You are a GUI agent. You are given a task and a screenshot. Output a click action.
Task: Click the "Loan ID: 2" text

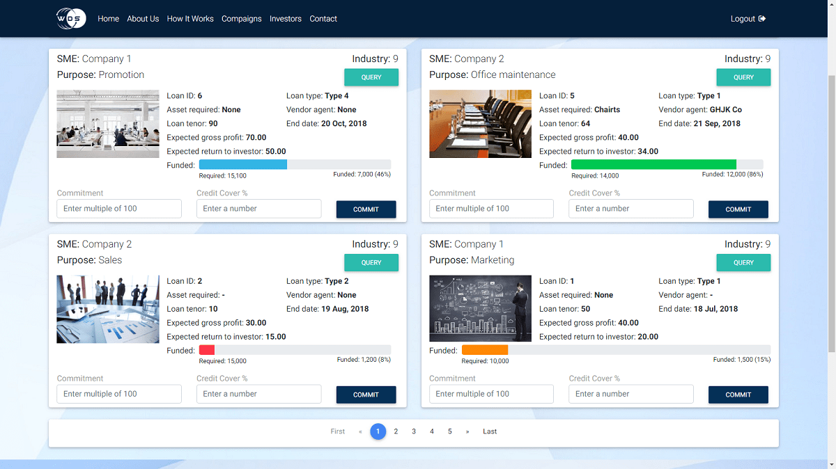click(x=185, y=280)
